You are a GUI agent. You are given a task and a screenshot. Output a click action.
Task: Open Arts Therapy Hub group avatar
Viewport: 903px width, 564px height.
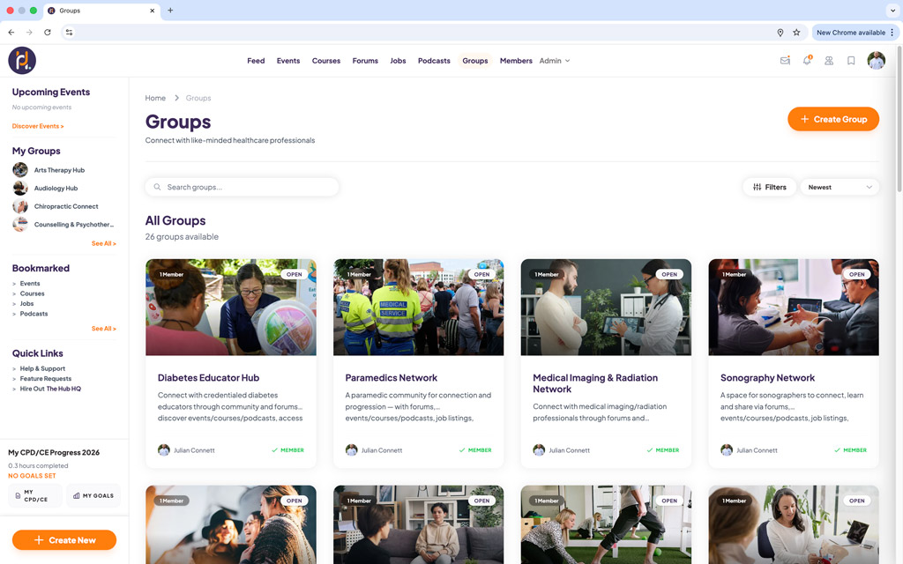tap(20, 170)
